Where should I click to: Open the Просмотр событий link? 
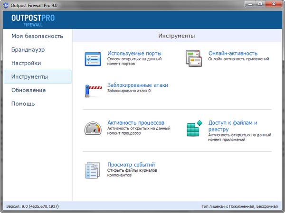click(x=131, y=165)
